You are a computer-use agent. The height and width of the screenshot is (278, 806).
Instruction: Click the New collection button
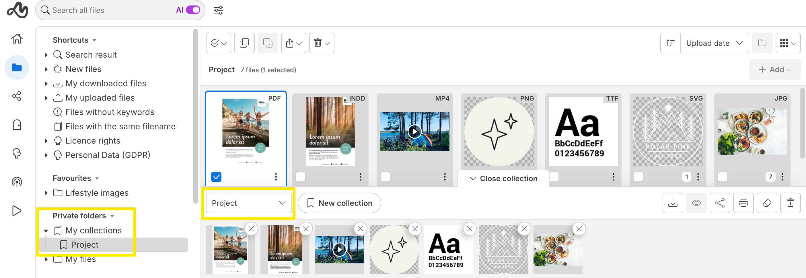coord(339,203)
